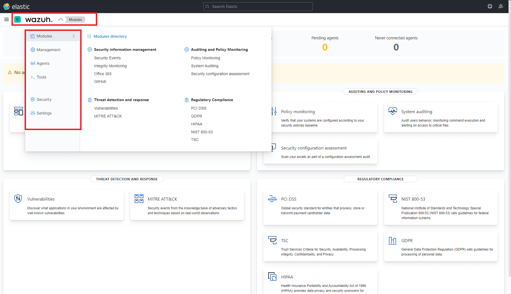The width and height of the screenshot is (511, 294).
Task: Click the Management gear icon
Action: coord(33,50)
